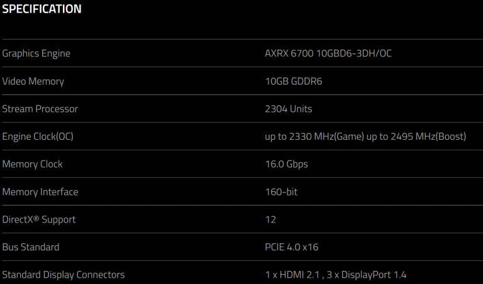Select the 10GB GDDR6 value
483x284 pixels.
click(294, 82)
